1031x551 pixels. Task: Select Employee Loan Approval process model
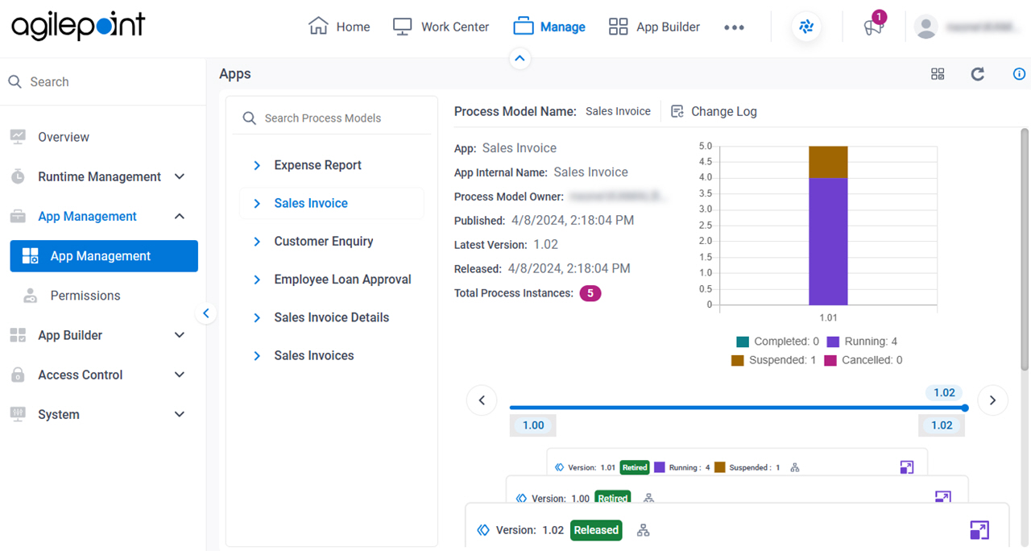(342, 280)
